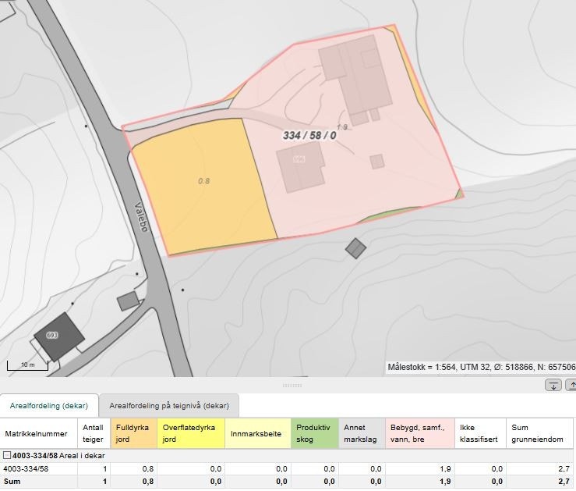The height and width of the screenshot is (491, 576).
Task: Click the Valebo road name label
Action: tap(141, 217)
